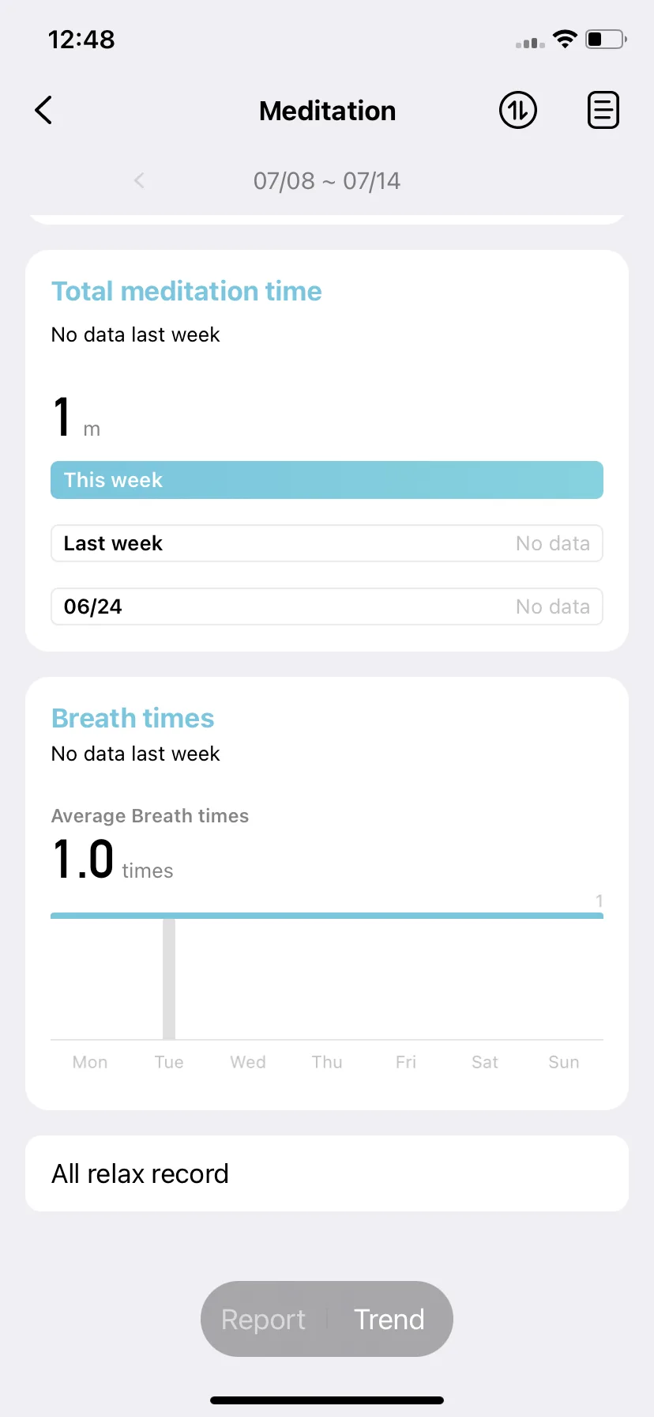Viewport: 654px width, 1417px height.
Task: Select Sun on the chart axis
Action: (x=564, y=1062)
